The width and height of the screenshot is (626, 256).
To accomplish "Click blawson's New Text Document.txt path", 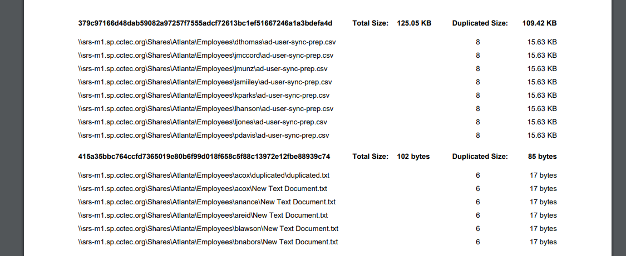I will pyautogui.click(x=208, y=229).
